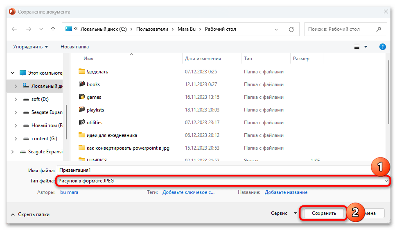Screen dimensions: 397x230
Task: Expand the content (G:) tree node
Action: pyautogui.click(x=16, y=139)
